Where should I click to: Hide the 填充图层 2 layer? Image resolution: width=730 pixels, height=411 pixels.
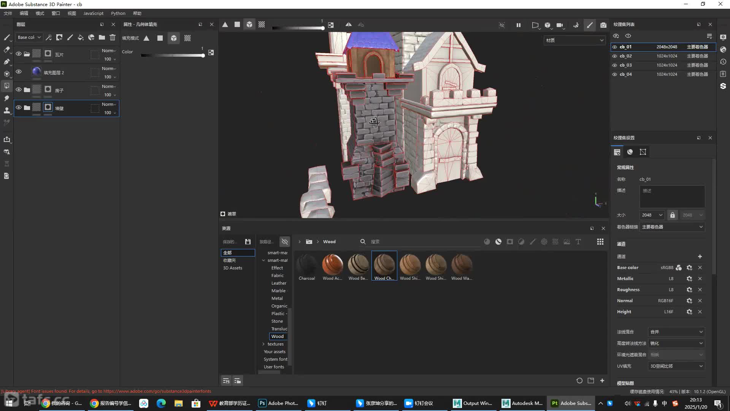[x=19, y=72]
